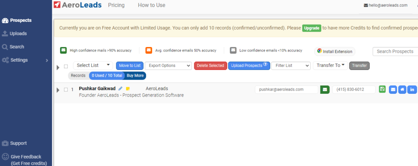418x166 pixels.
Task: Click the blue envelope icon in row
Action: tap(393, 90)
